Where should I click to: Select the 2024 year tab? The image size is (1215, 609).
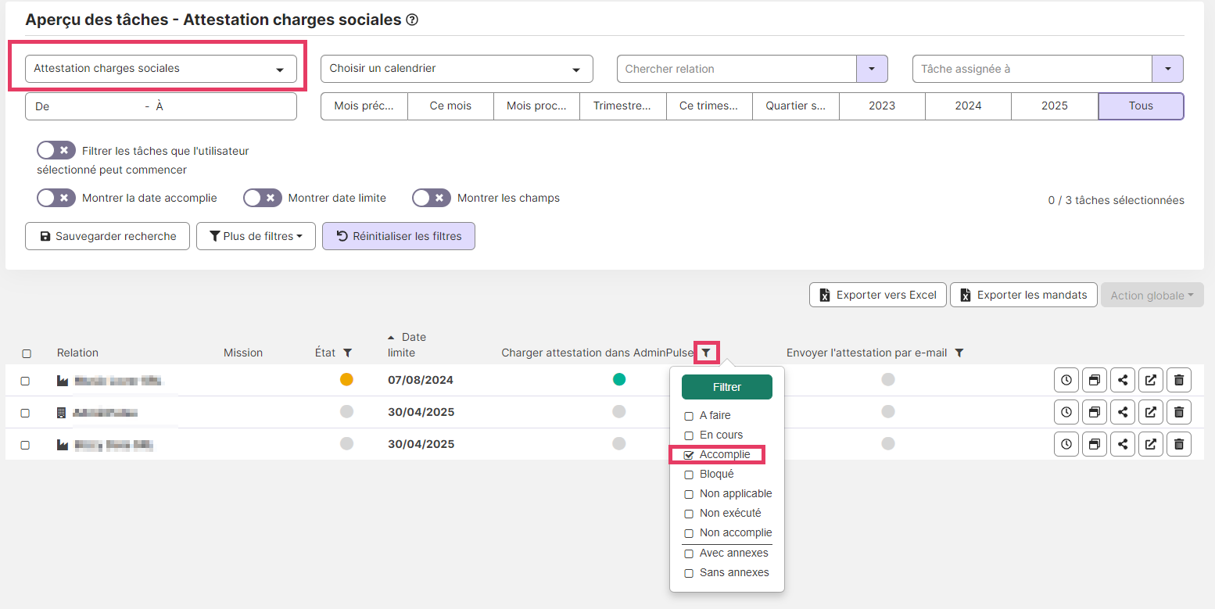969,106
